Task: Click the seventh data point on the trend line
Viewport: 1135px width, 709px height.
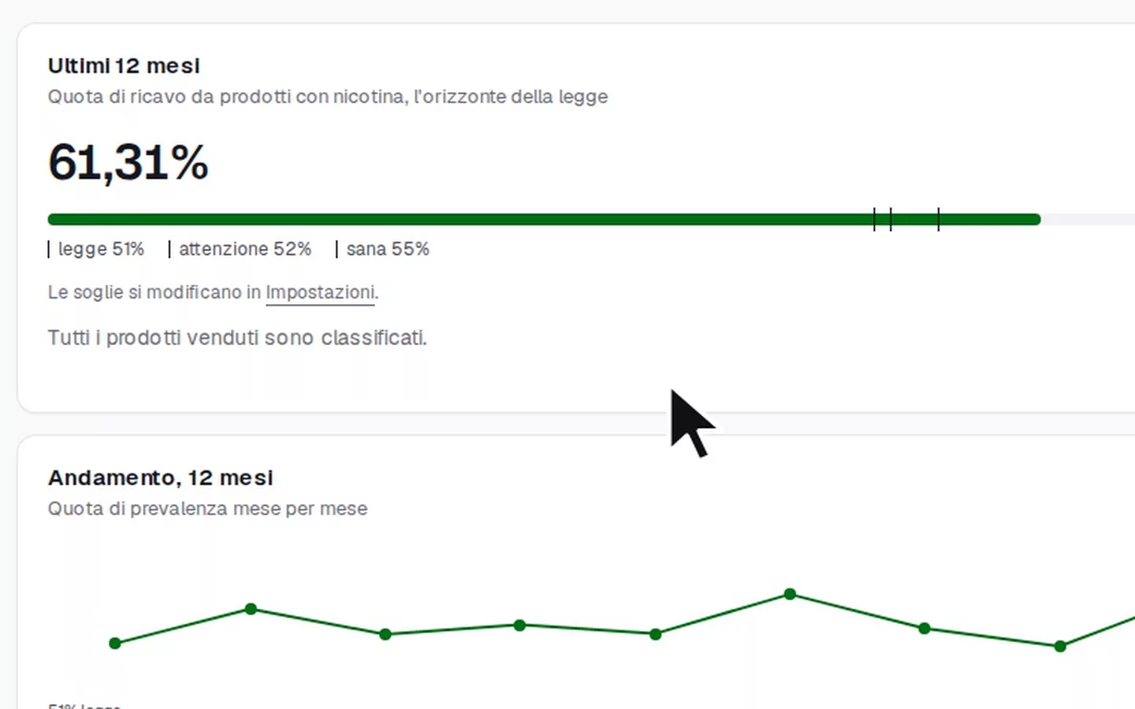Action: (925, 629)
